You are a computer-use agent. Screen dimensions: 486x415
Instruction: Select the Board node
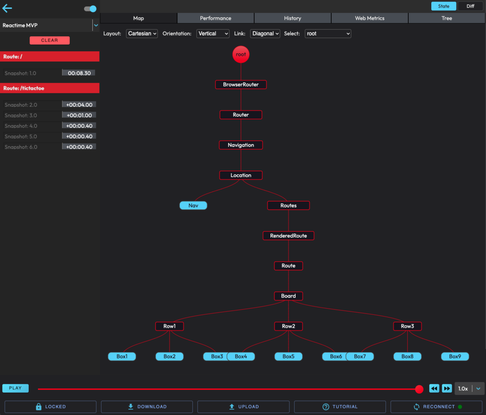click(x=289, y=296)
